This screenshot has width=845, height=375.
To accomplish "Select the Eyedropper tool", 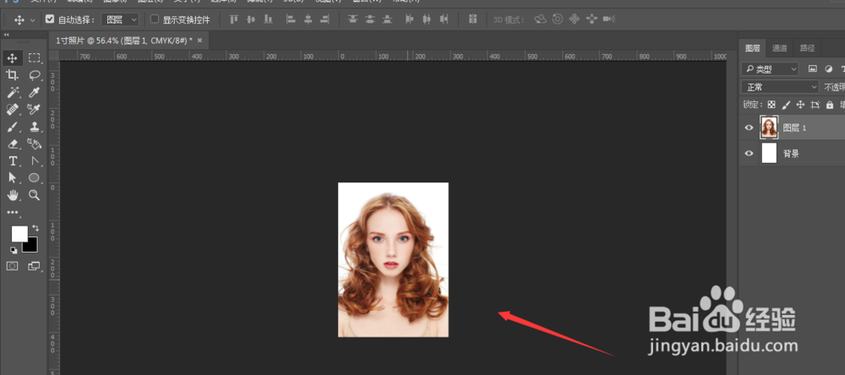I will click(x=35, y=92).
